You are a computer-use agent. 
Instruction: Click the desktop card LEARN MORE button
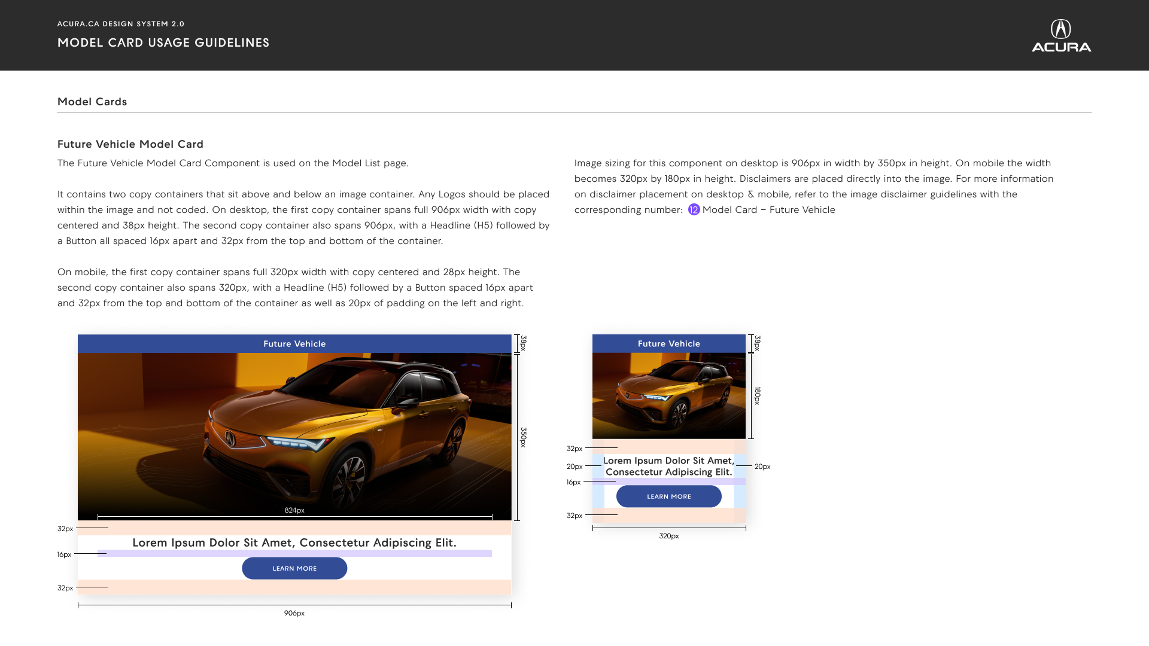click(294, 568)
